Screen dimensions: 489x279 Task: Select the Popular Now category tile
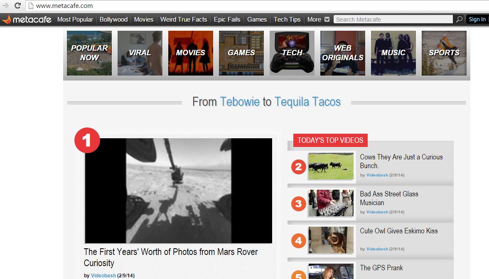pyautogui.click(x=89, y=53)
